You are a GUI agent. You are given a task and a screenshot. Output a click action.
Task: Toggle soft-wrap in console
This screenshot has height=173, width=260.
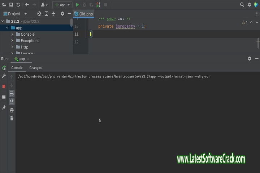tap(12, 94)
